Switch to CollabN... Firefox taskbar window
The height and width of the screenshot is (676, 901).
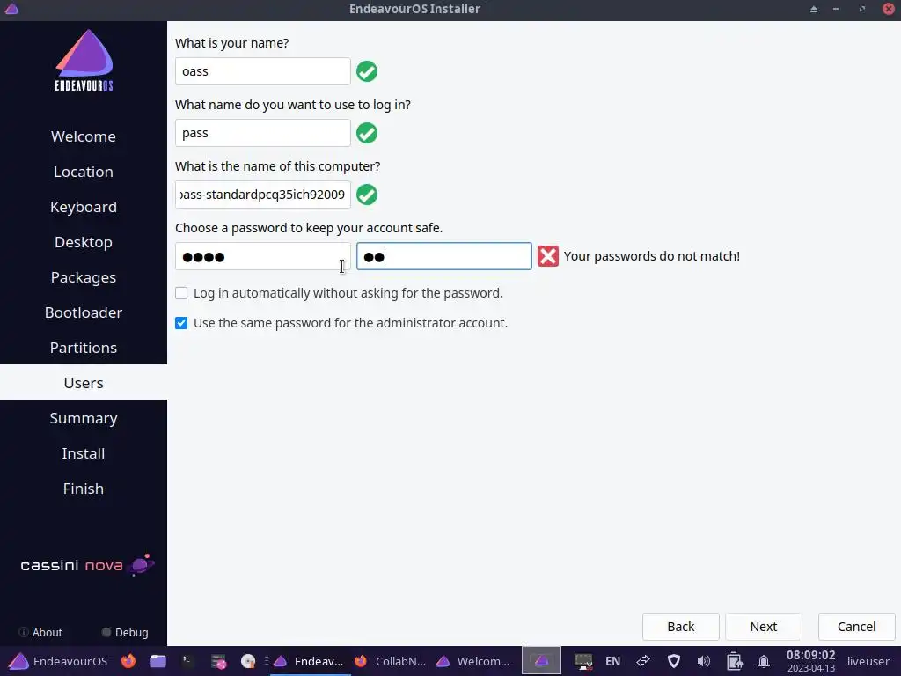click(391, 661)
